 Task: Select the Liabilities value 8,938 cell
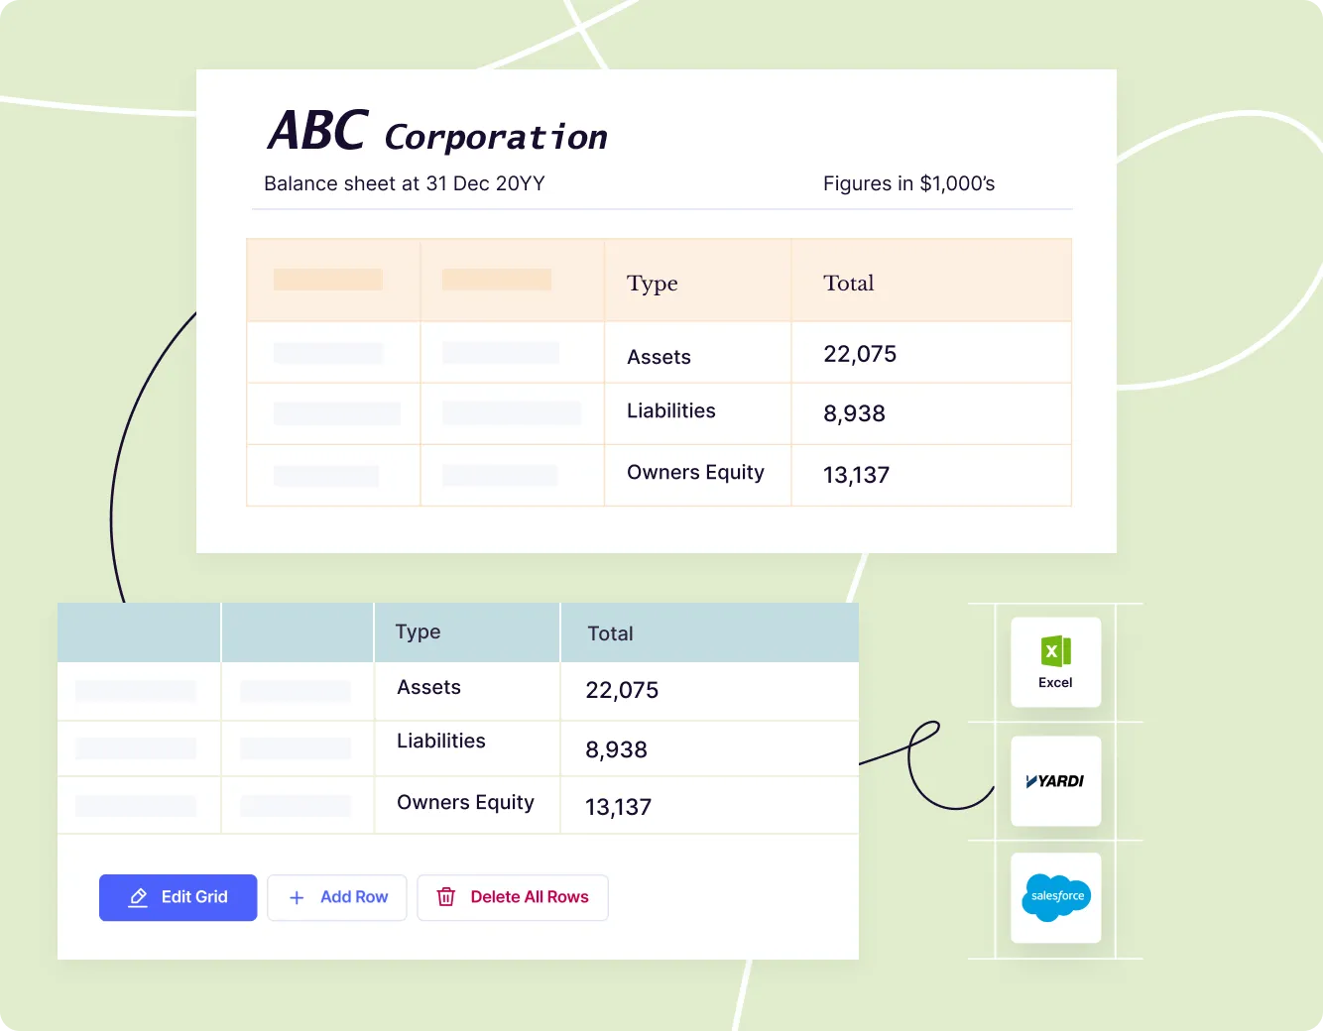[x=616, y=748]
